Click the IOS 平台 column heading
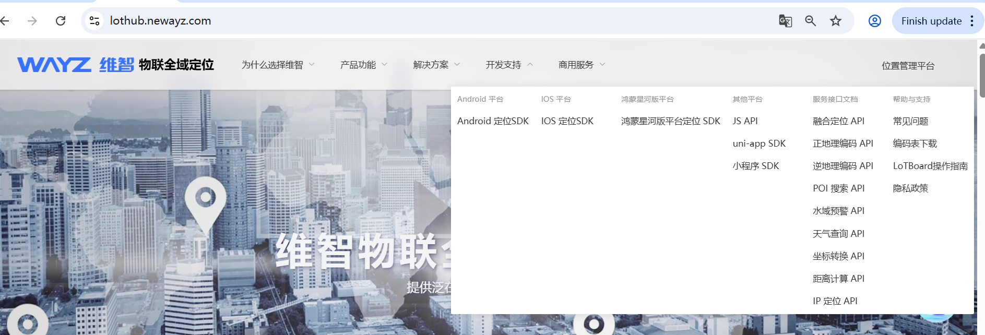The image size is (985, 335). click(556, 99)
